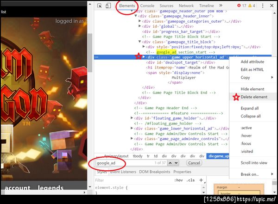Toggle the device toolbar icon
This screenshot has width=278, height=204.
coord(108,6)
